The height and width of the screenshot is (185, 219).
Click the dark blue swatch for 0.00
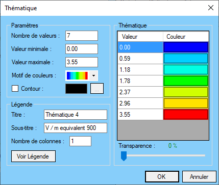(186, 47)
